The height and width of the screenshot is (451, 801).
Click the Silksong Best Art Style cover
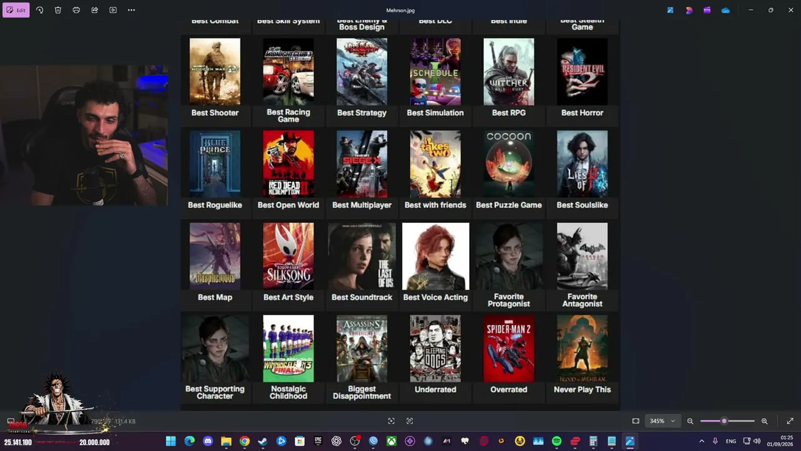(288, 256)
